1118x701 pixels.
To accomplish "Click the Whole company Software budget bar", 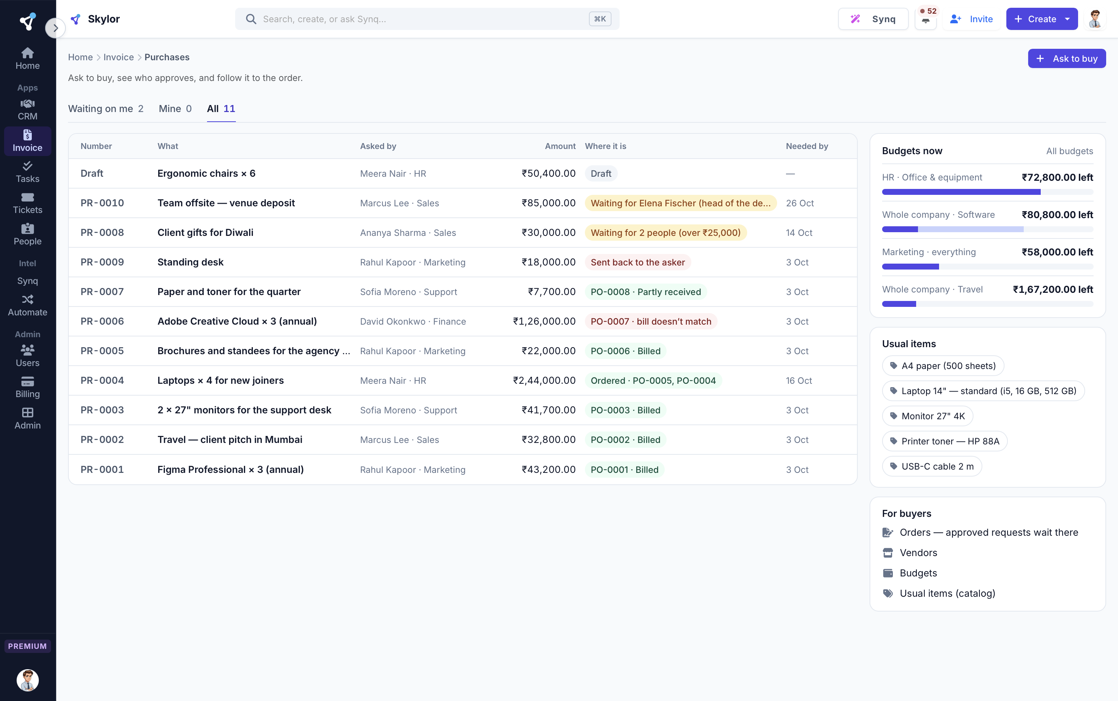I will tap(987, 230).
